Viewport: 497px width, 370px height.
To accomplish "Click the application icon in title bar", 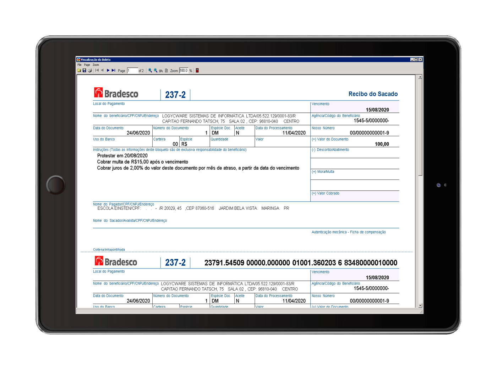I will point(78,60).
